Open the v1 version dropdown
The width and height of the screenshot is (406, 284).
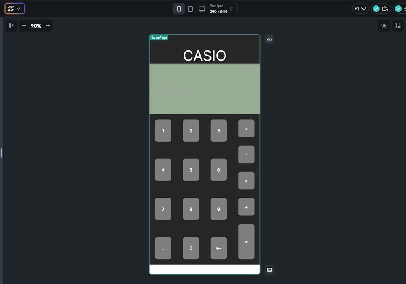pyautogui.click(x=360, y=9)
